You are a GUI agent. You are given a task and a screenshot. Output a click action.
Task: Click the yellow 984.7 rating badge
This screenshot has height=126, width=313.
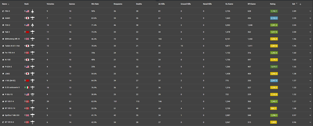pyautogui.click(x=274, y=108)
